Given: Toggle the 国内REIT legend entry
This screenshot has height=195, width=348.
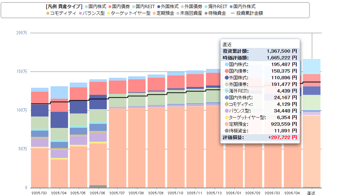Looking at the screenshot, I should (144, 7).
